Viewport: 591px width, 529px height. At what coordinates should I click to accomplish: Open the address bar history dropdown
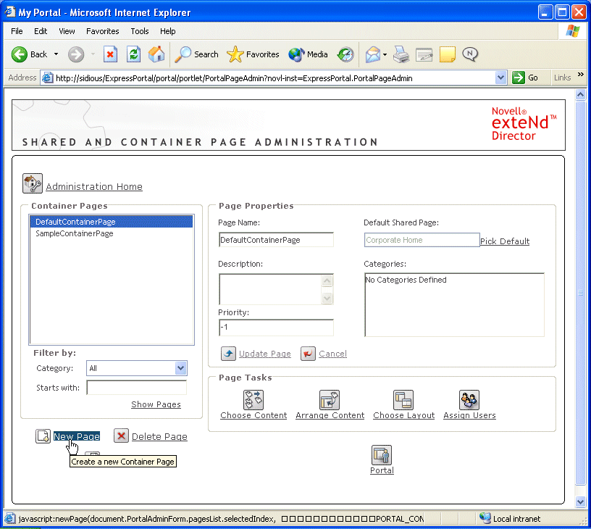coord(500,78)
